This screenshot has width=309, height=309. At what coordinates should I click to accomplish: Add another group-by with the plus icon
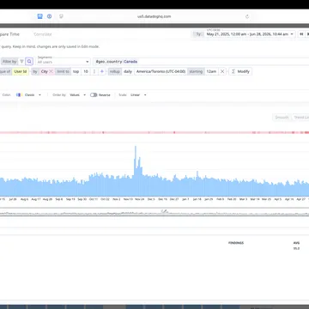click(x=102, y=71)
